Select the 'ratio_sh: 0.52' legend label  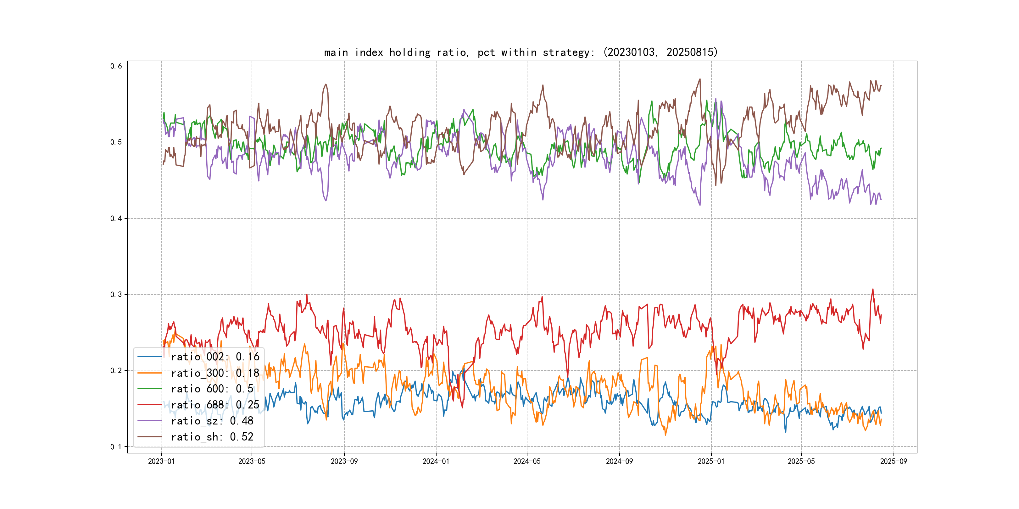point(212,437)
